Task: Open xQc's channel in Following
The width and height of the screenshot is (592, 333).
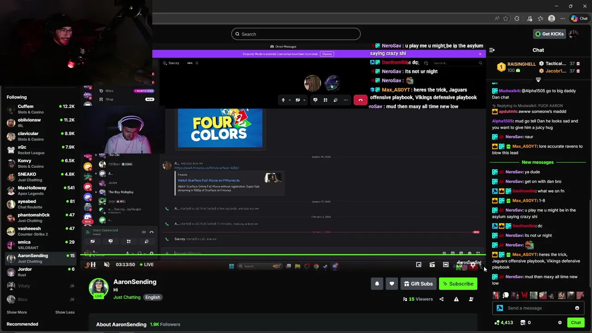Action: [x=41, y=150]
